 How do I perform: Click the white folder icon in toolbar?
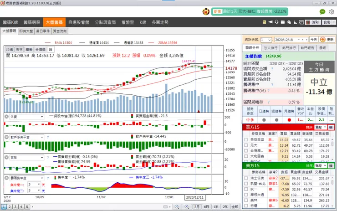click(283, 22)
